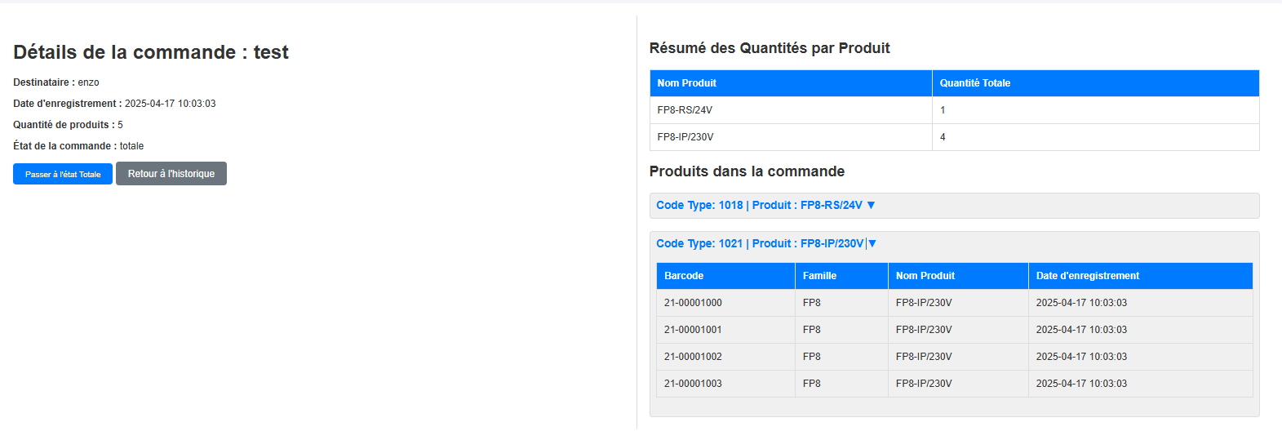The width and height of the screenshot is (1282, 440).
Task: Click the FP8-RS/24V row in summary table
Action: pyautogui.click(x=685, y=110)
